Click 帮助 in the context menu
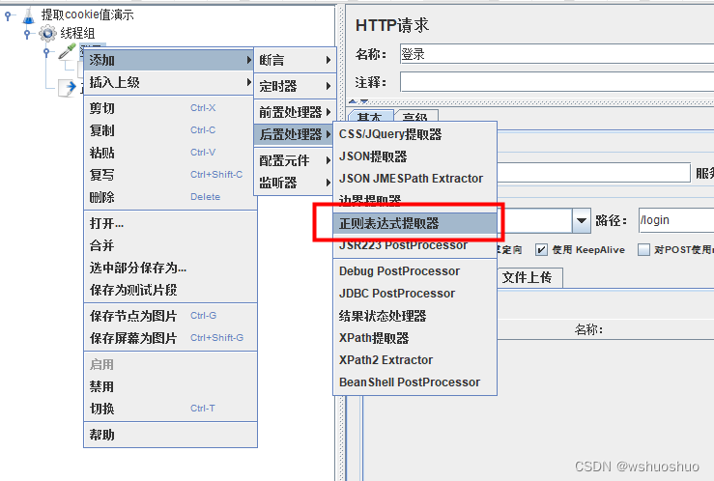714x481 pixels. (170, 435)
